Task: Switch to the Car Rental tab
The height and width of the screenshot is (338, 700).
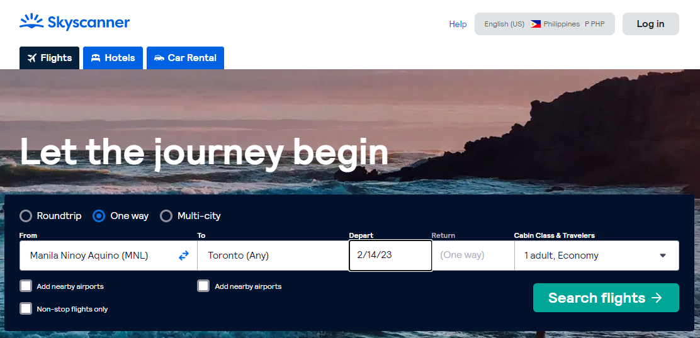Action: pyautogui.click(x=185, y=58)
